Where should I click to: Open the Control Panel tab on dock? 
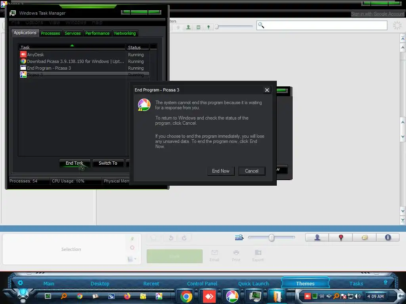202,283
